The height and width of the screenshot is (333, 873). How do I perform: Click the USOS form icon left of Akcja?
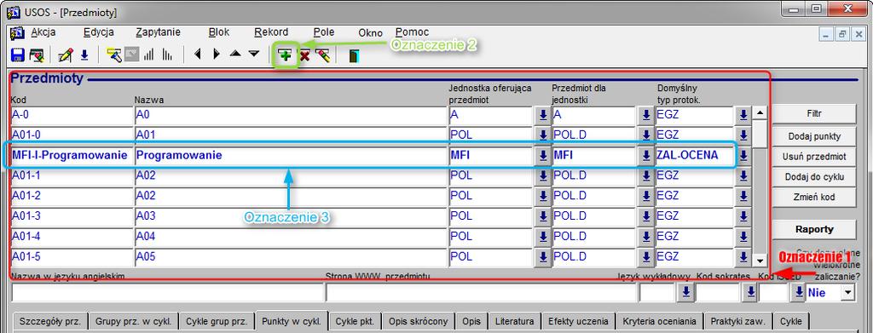(x=17, y=33)
